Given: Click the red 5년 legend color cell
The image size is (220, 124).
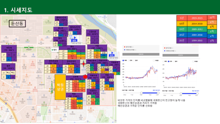Looking at the screenshot, I should pyautogui.click(x=182, y=18).
